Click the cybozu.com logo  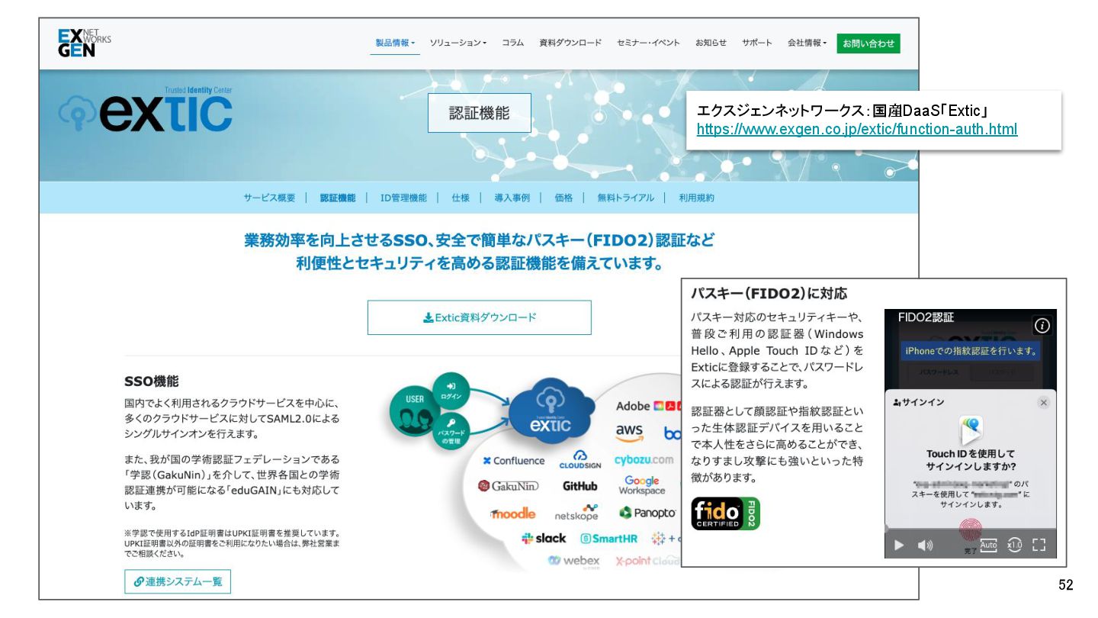[644, 459]
